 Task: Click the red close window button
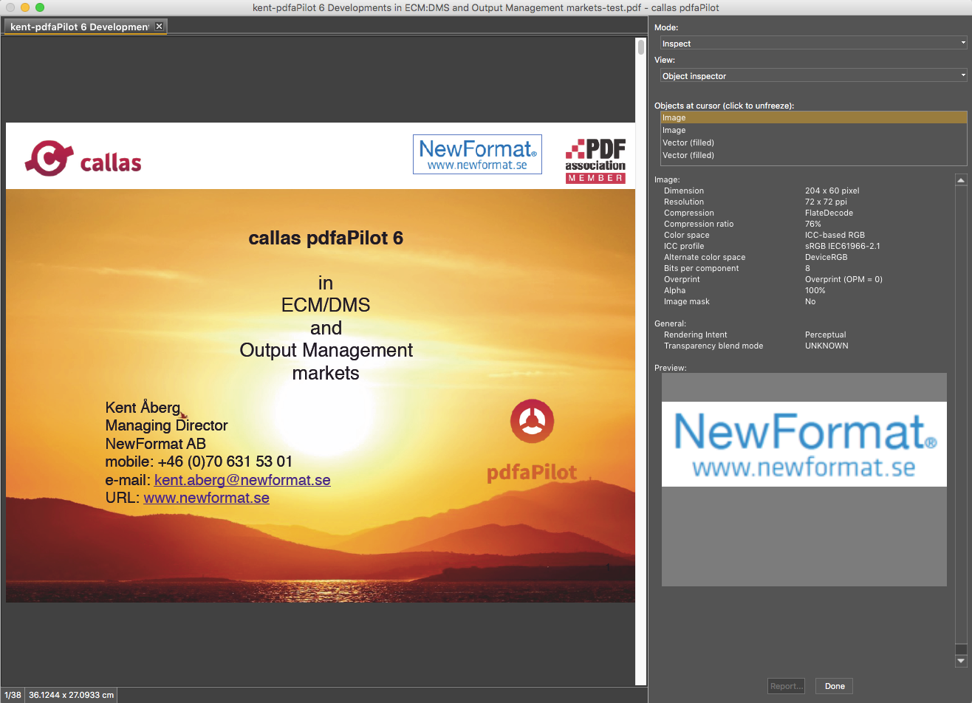pyautogui.click(x=10, y=7)
